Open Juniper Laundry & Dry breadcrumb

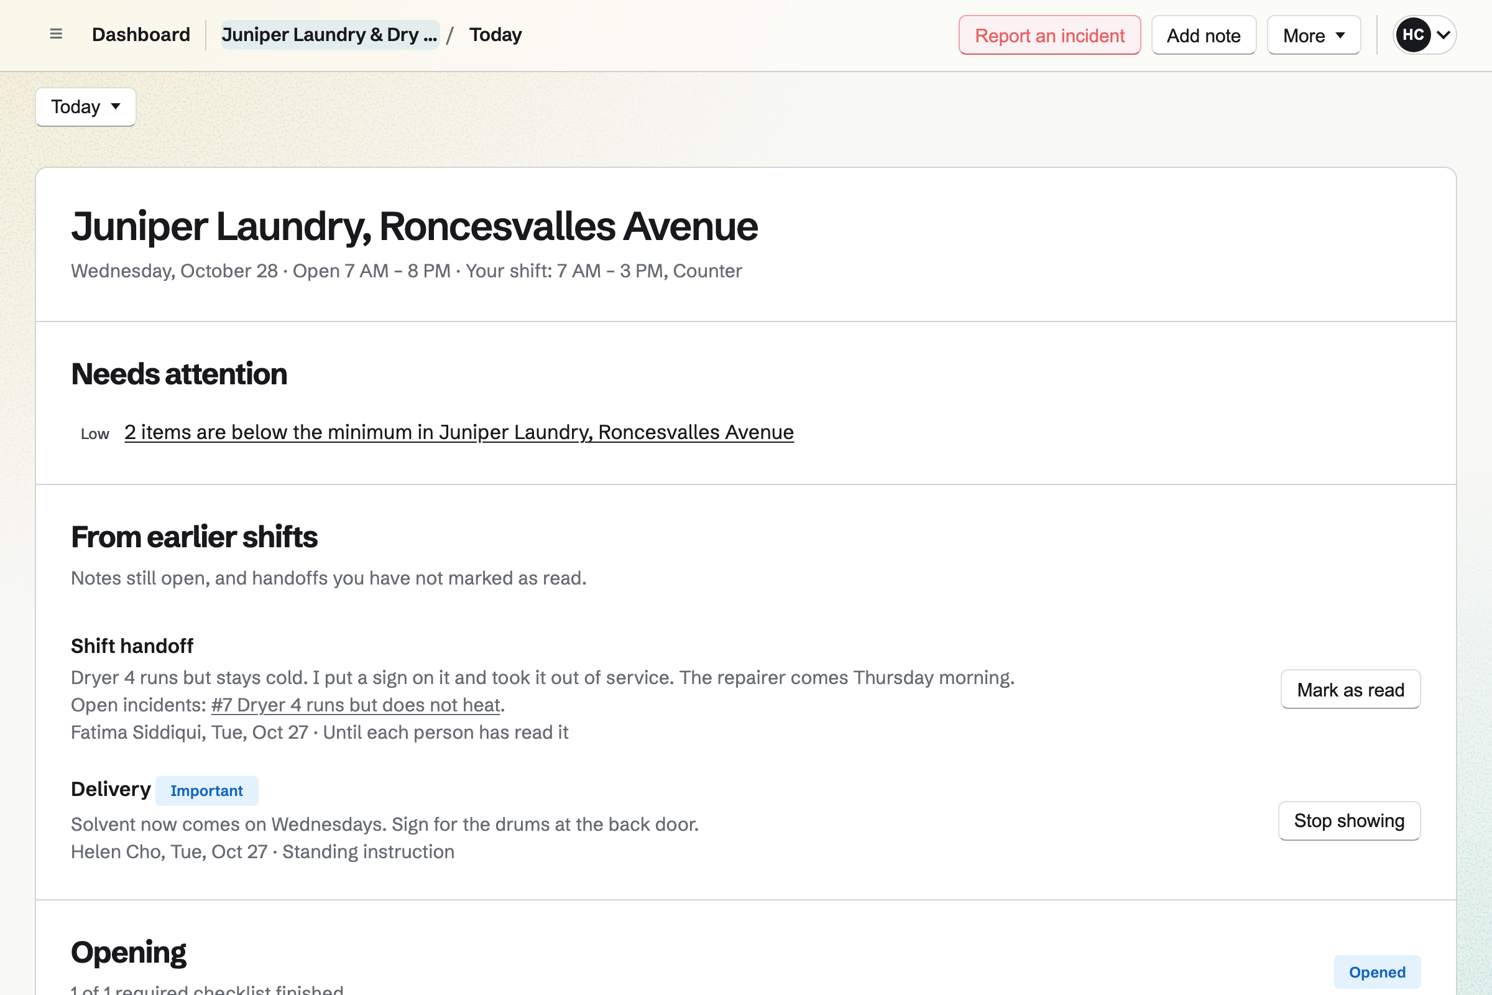click(x=330, y=34)
